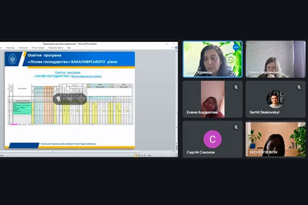This screenshot has height=205, width=308.
Task: Click the slide title «Лісове господарство» БАКАЛАВРСЬКОГО рівня
Action: (x=72, y=62)
